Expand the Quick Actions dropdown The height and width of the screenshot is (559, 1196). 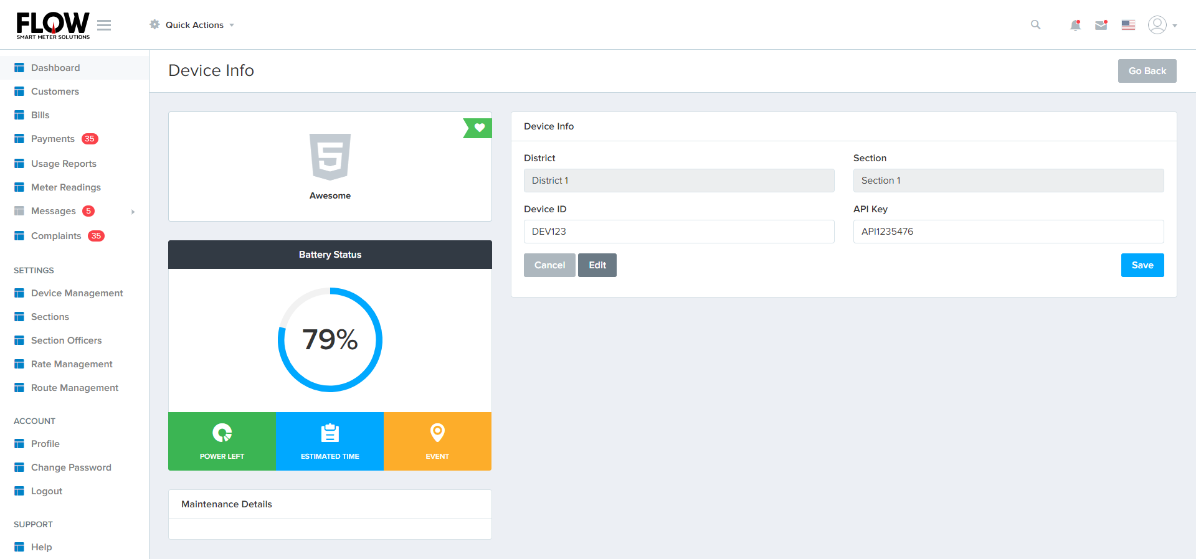[x=193, y=25]
